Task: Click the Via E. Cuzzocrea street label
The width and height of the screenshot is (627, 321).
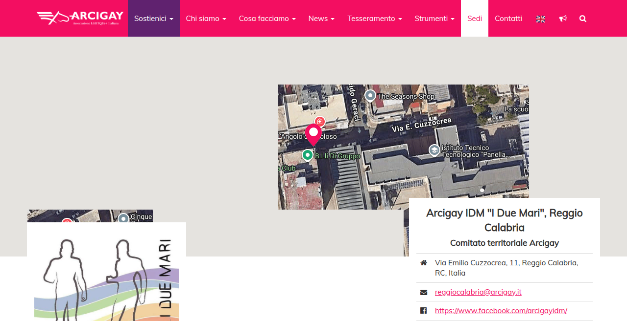Action: pos(422,124)
